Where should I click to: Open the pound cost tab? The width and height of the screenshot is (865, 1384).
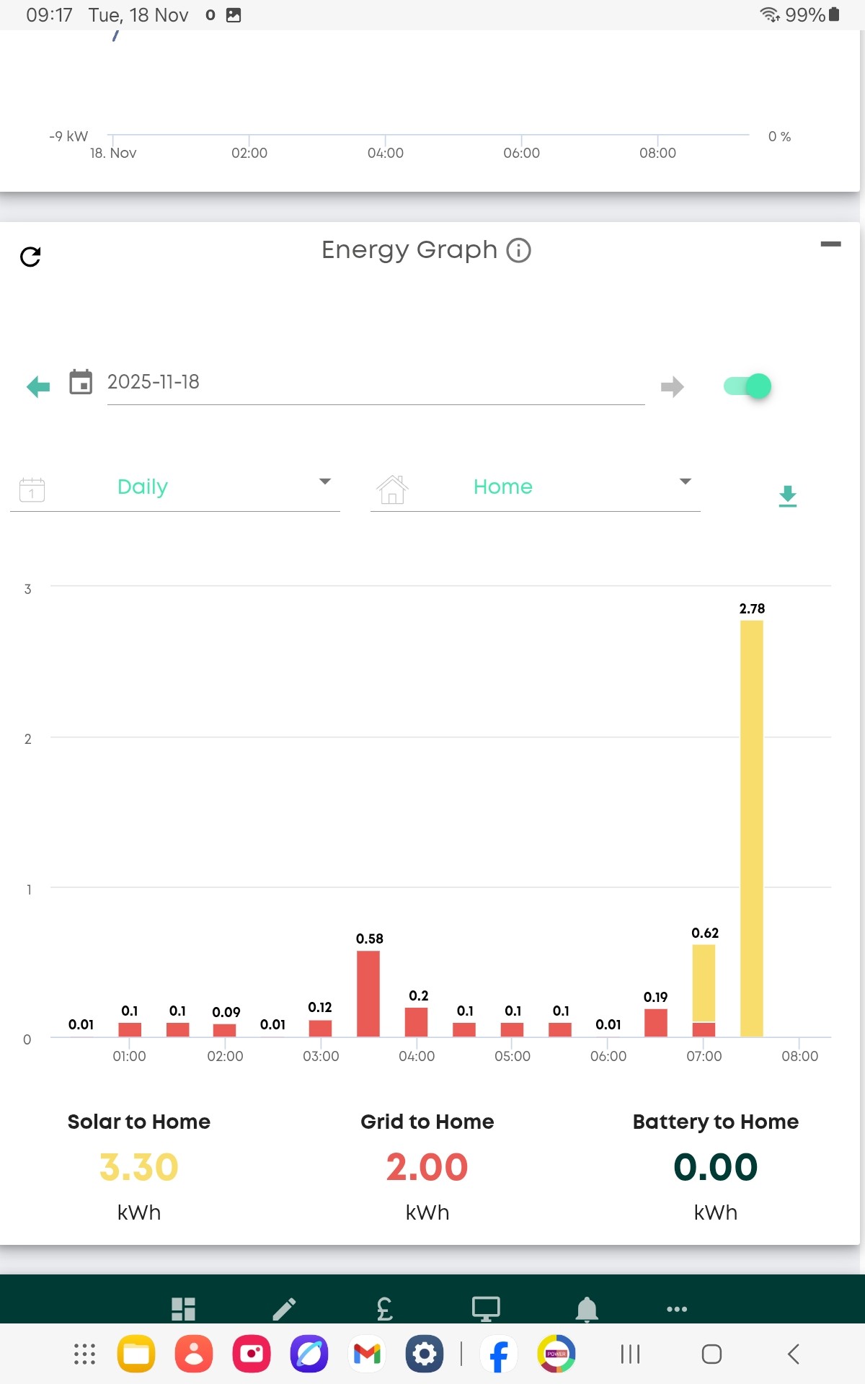point(385,1309)
